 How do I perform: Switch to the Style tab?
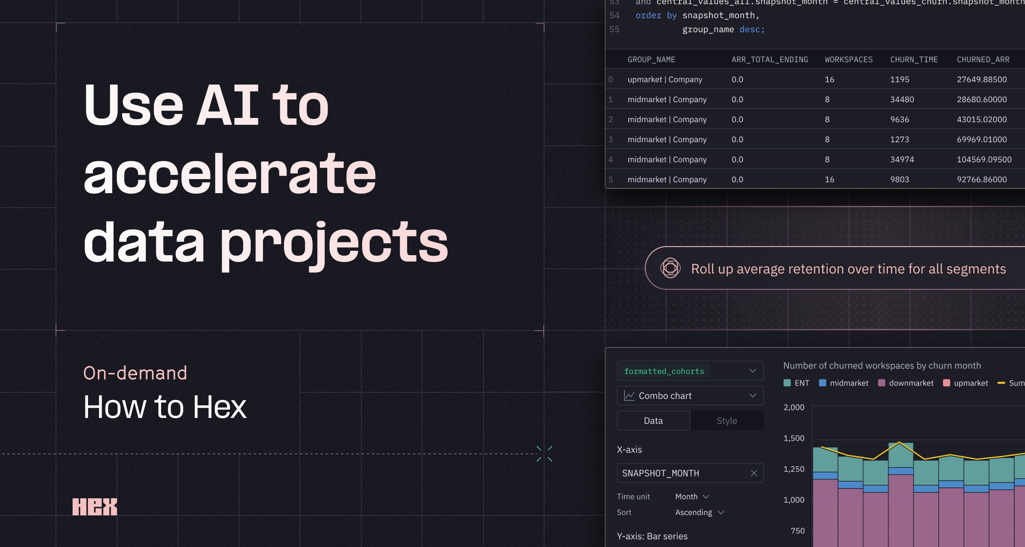726,421
